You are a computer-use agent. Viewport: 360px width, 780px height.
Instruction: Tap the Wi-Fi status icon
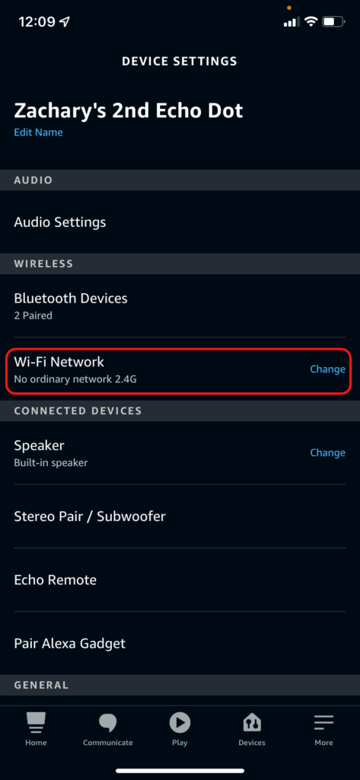[311, 21]
